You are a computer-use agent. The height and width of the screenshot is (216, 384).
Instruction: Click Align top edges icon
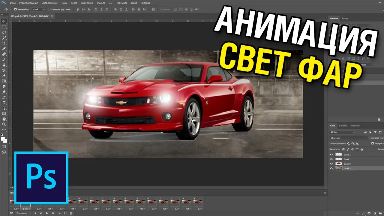[78, 10]
